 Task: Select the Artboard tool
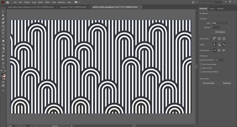click(3, 63)
